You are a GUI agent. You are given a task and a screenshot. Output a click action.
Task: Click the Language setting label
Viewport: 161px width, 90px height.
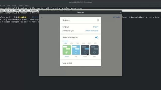66,27
